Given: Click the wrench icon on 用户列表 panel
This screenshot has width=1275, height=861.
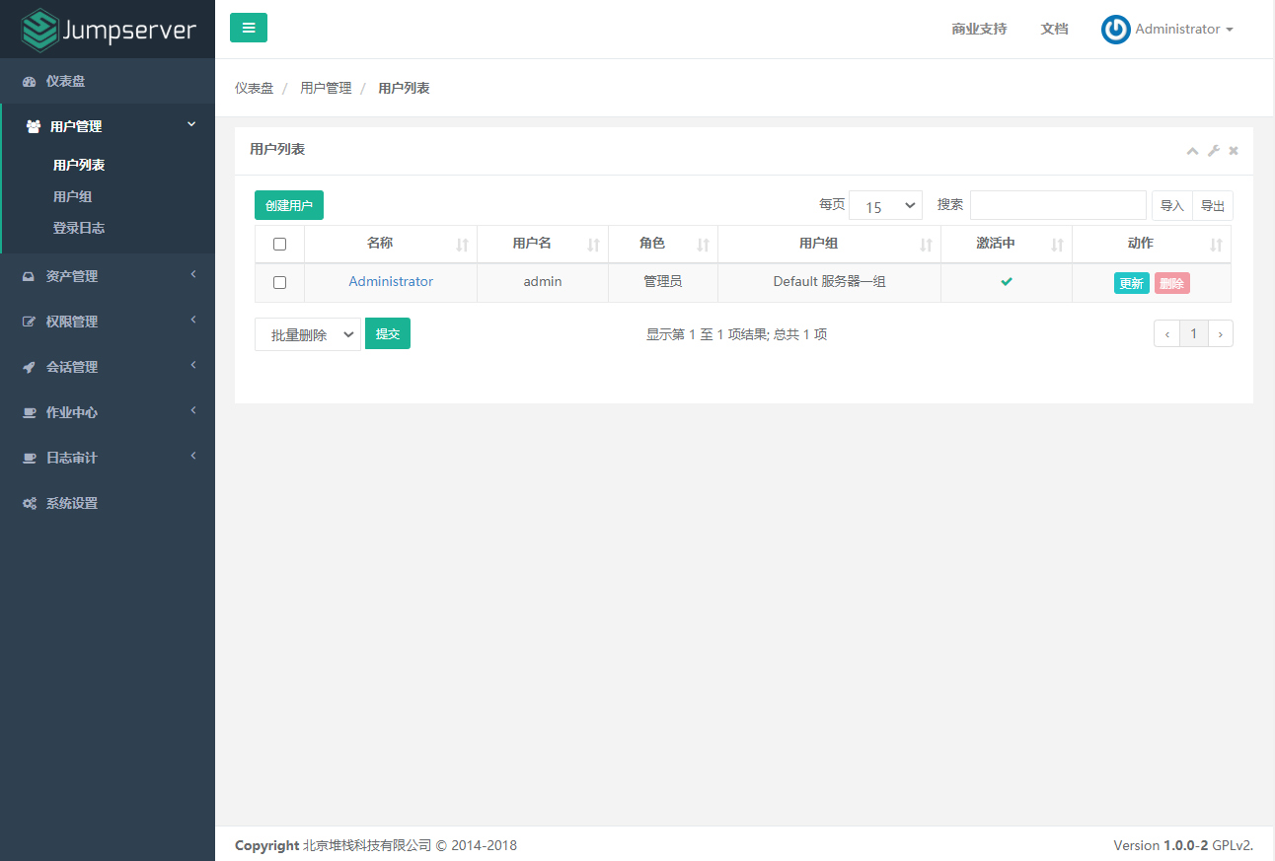Looking at the screenshot, I should pos(1213,150).
